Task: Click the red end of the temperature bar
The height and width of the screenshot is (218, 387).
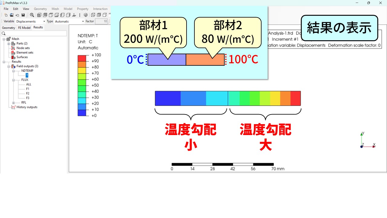Action: pyautogui.click(x=295, y=98)
